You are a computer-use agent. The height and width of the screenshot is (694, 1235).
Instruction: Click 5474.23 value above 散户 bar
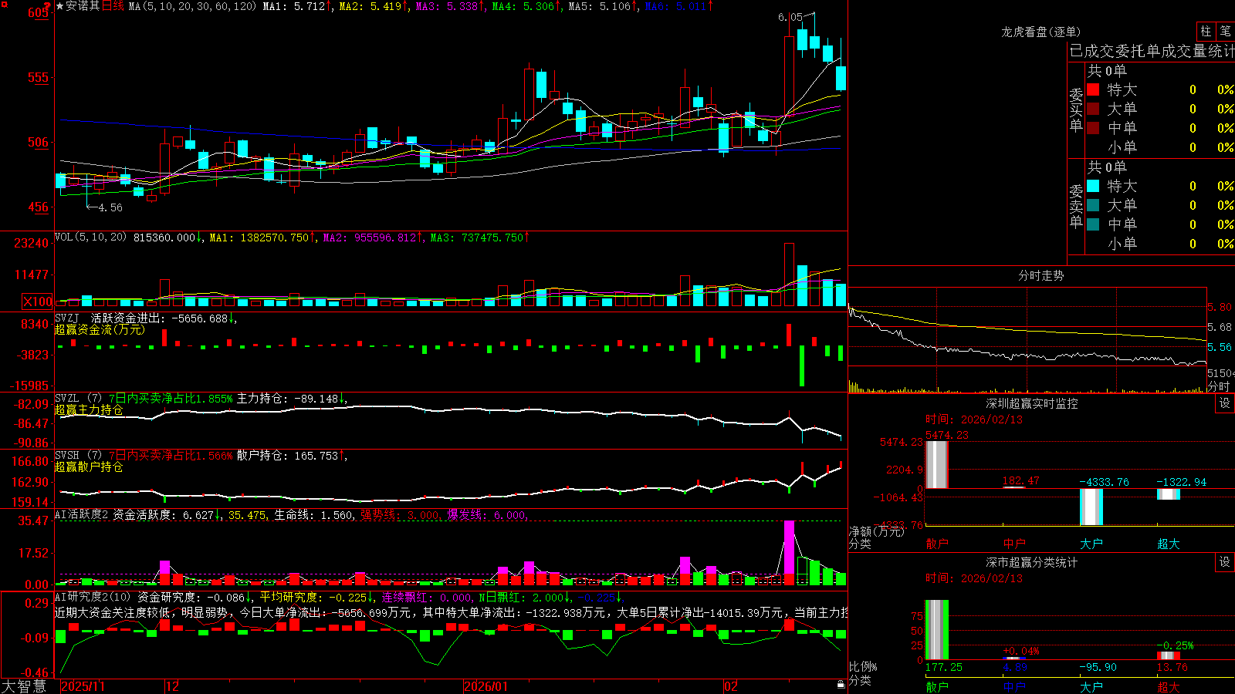pos(946,435)
